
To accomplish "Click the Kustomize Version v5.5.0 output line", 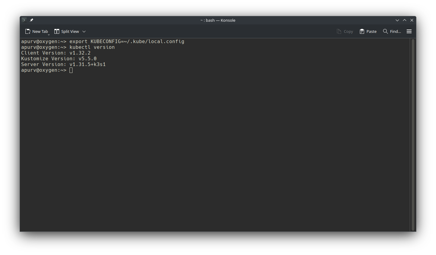I will (59, 59).
